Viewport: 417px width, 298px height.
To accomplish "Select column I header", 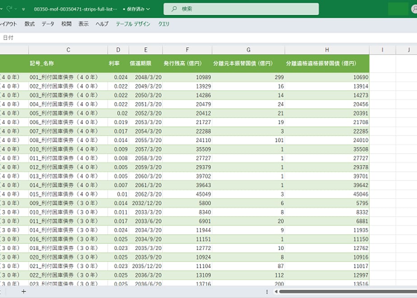I will (x=382, y=50).
